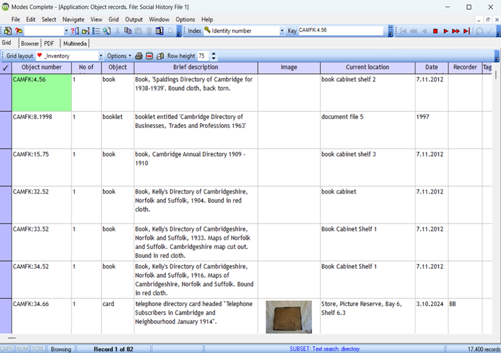Click the printer icon in grid toolbar

tap(138, 57)
